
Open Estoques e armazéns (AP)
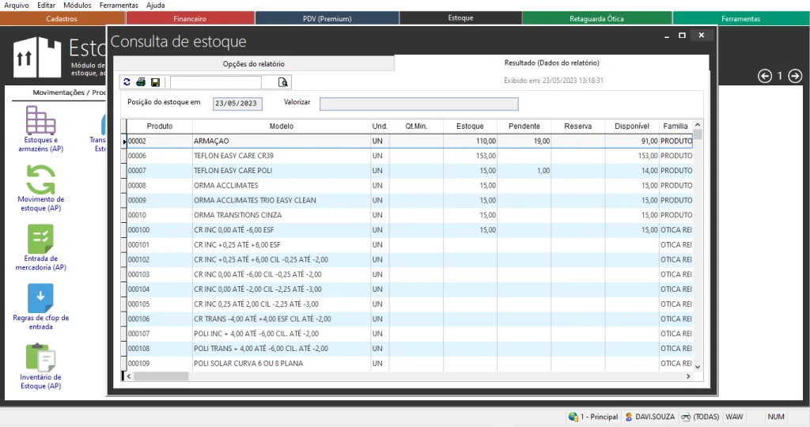pyautogui.click(x=40, y=130)
